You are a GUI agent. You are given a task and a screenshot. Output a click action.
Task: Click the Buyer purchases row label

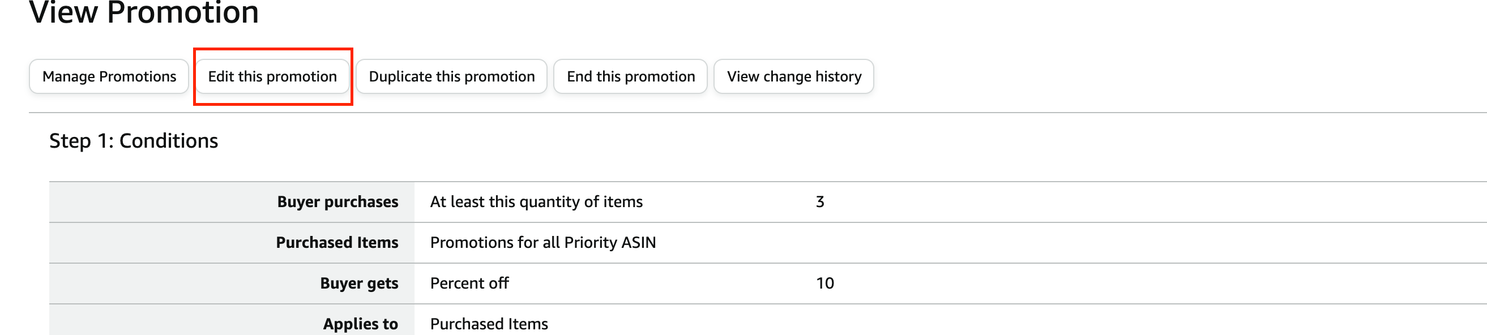337,202
